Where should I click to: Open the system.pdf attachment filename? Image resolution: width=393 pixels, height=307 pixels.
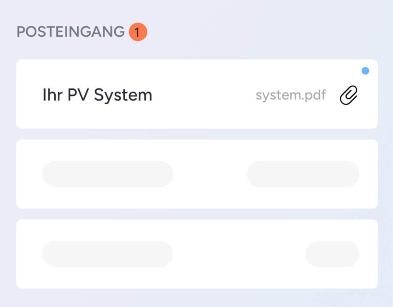[x=291, y=96]
